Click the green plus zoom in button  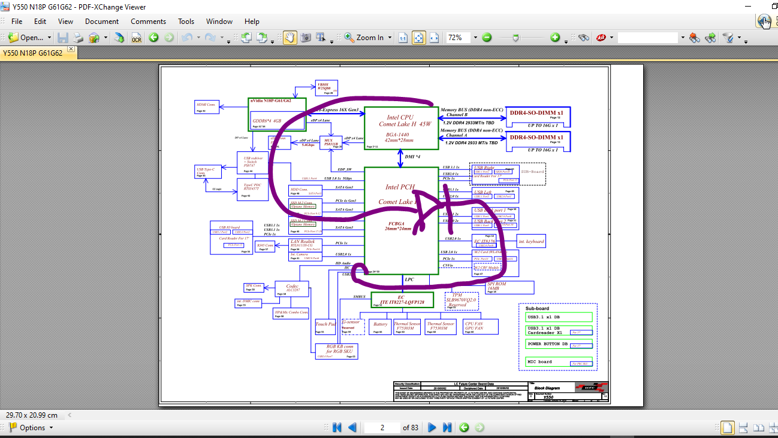tap(555, 38)
